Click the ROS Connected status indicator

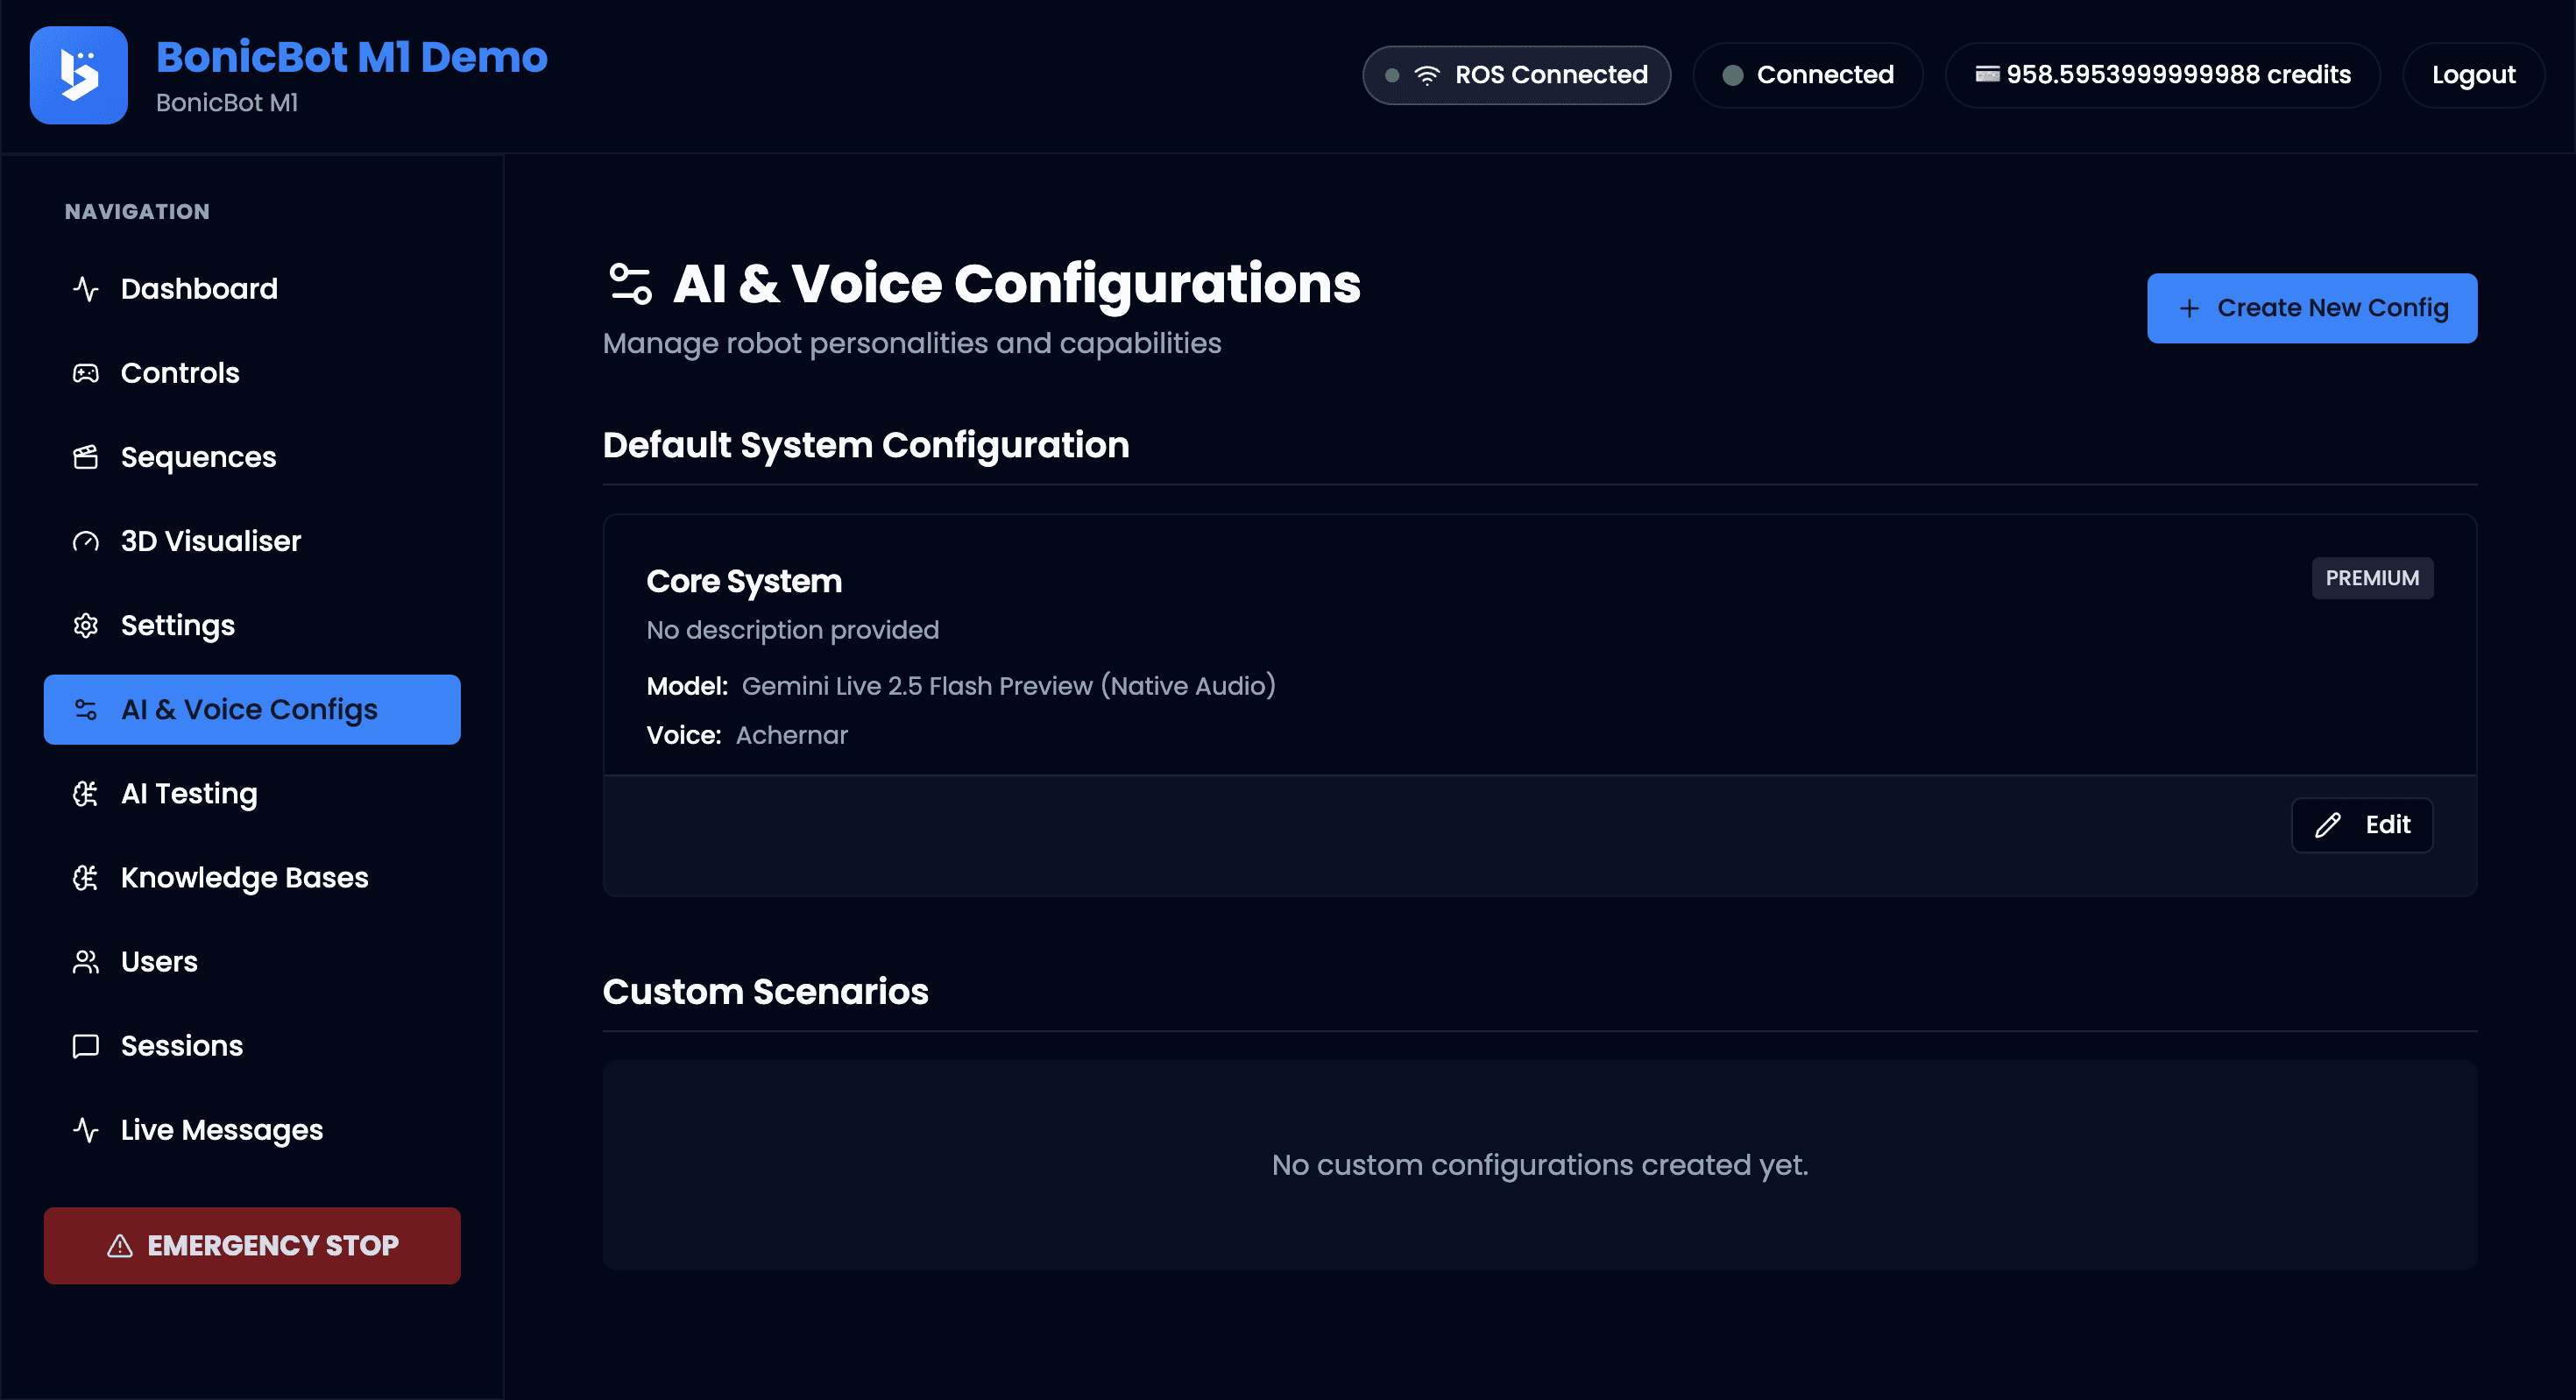1515,74
